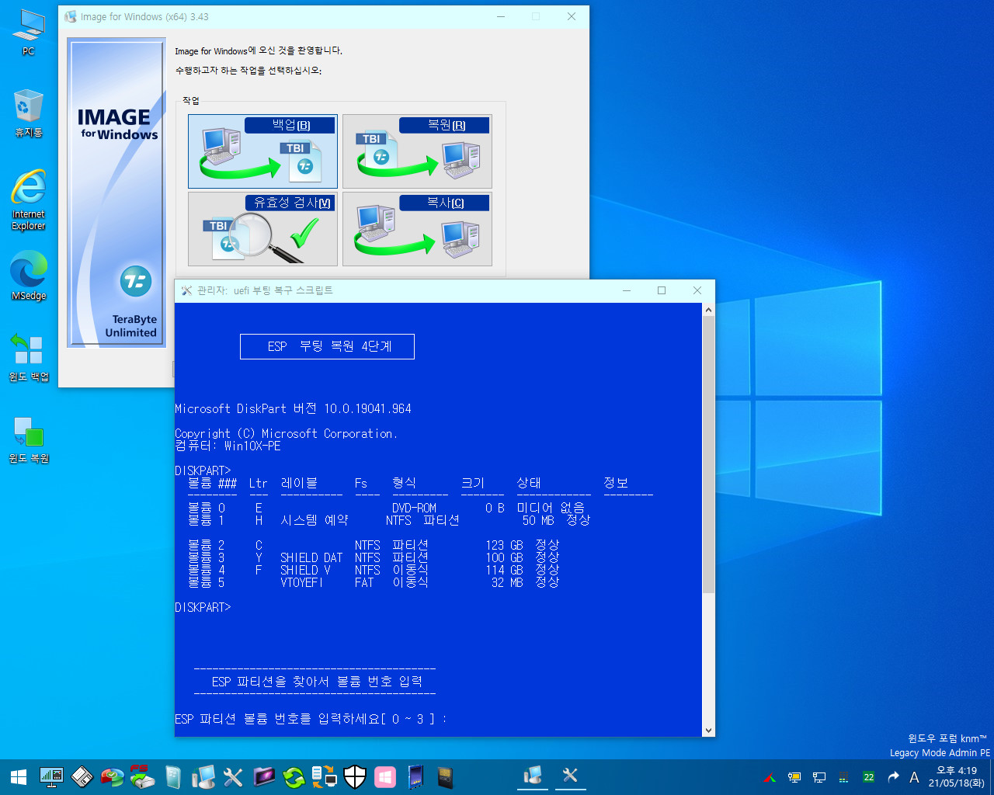Open the file sync transfer taskbar icon

pos(324,776)
